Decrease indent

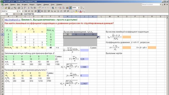click(65, 11)
